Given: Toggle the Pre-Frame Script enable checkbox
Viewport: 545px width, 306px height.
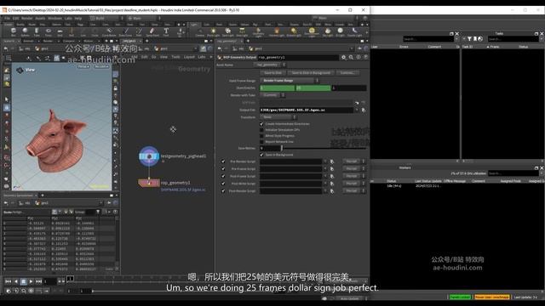Looking at the screenshot, I should [223, 168].
